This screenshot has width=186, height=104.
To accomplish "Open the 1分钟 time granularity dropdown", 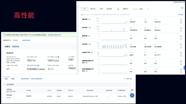I will [x=144, y=9].
